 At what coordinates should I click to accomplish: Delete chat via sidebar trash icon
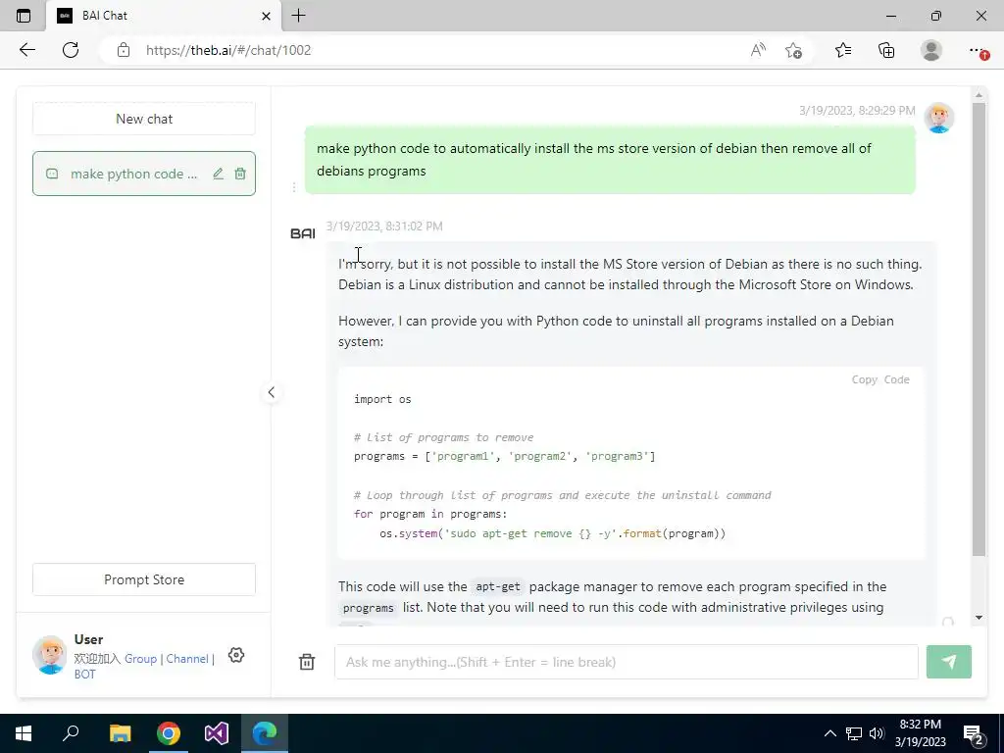(x=240, y=174)
